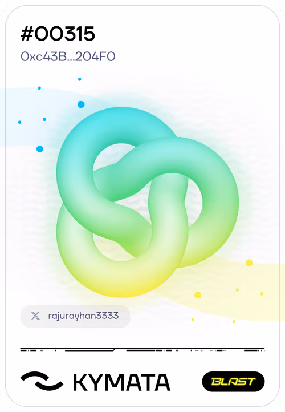285x412 pixels.
Task: Click the topmost small blue dot
Action: [80, 79]
